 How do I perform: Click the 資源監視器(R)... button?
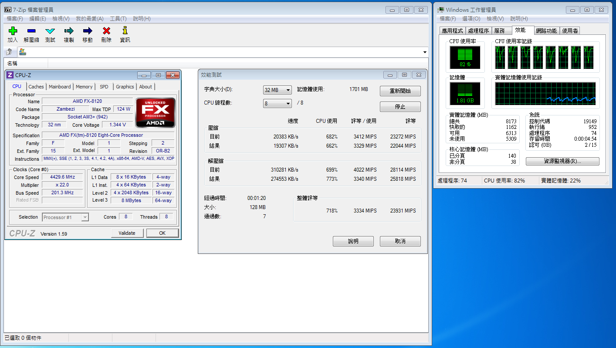(x=562, y=161)
